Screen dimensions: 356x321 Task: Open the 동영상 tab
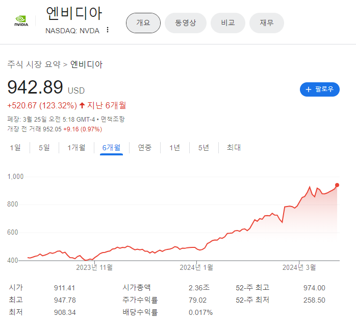[186, 23]
